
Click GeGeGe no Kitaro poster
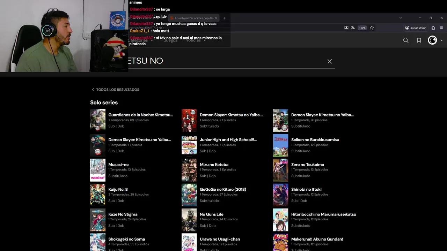189,195
